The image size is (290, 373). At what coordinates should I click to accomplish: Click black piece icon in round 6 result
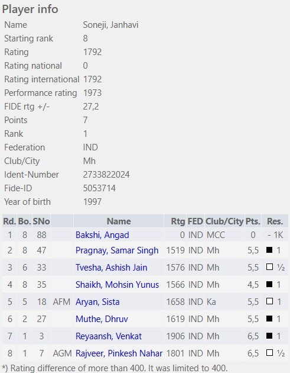269,319
